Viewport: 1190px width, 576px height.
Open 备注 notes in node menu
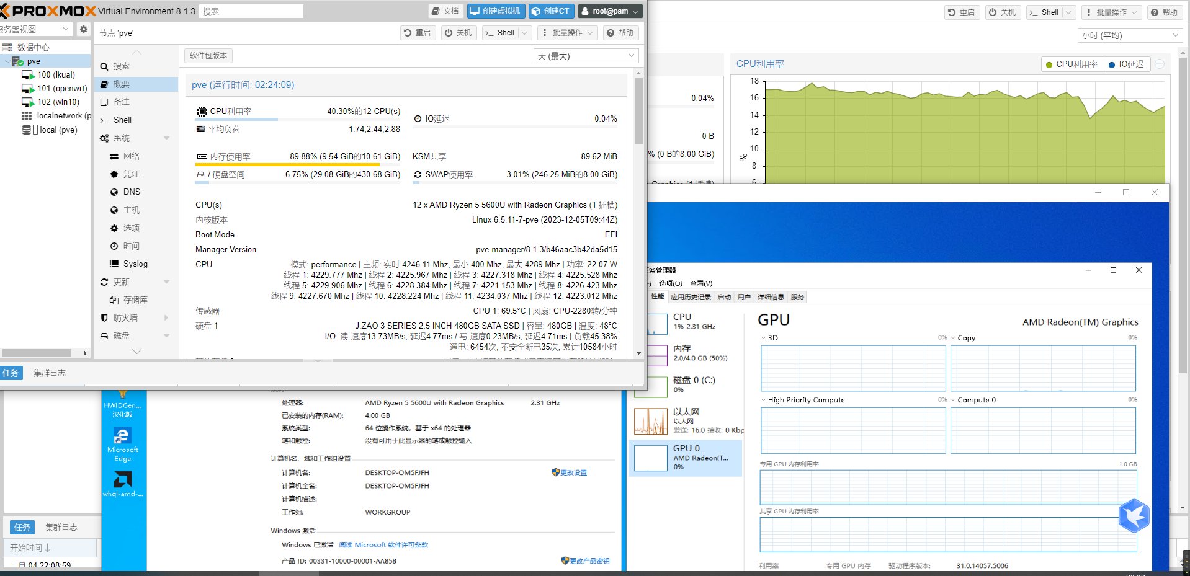136,102
